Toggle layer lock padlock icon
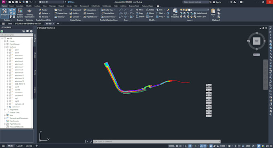 186,10
